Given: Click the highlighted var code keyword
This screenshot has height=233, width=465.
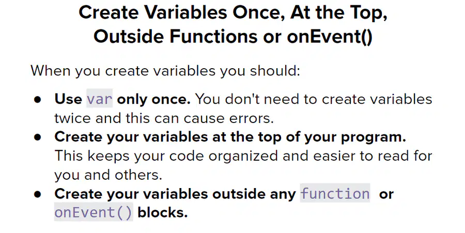Looking at the screenshot, I should coord(99,98).
